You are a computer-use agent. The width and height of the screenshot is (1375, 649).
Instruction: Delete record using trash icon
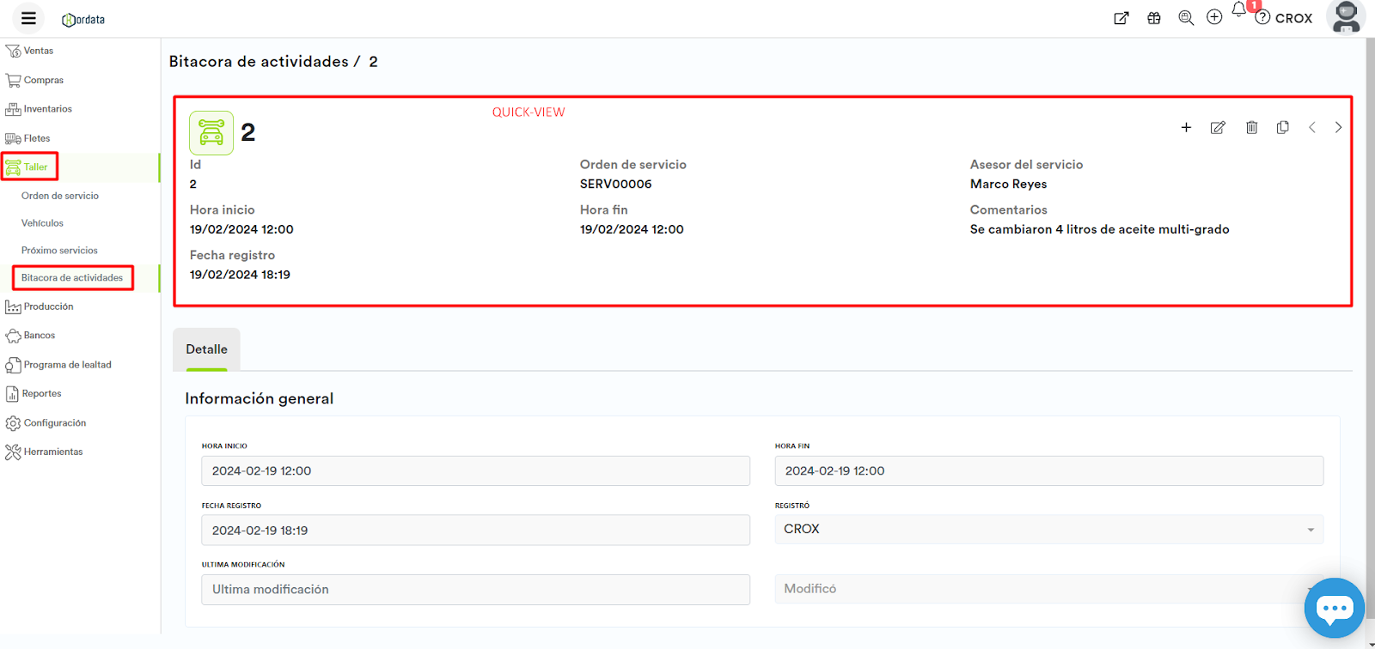coord(1251,127)
